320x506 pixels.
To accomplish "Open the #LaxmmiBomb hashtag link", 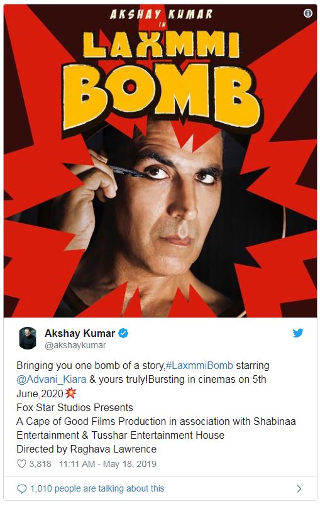I will [x=199, y=365].
